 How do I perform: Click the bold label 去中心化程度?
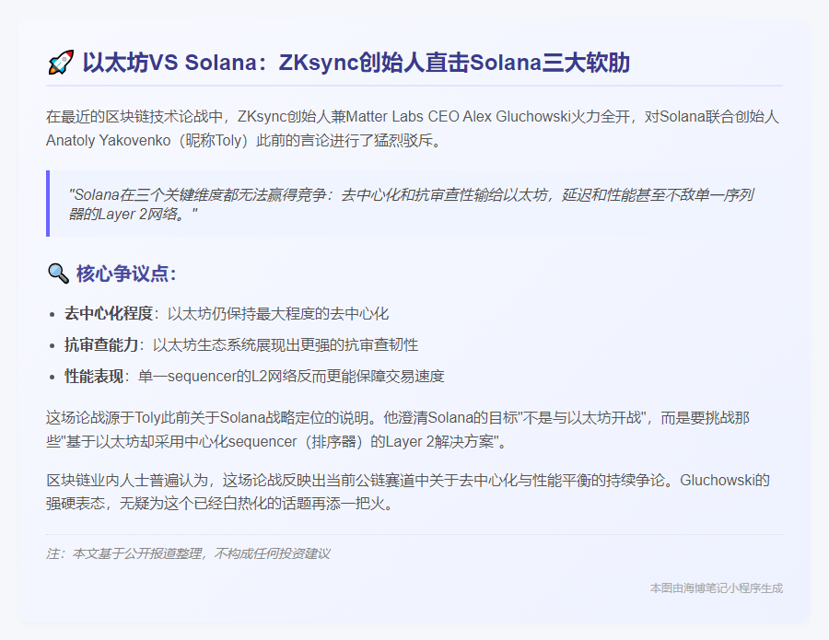[x=109, y=313]
